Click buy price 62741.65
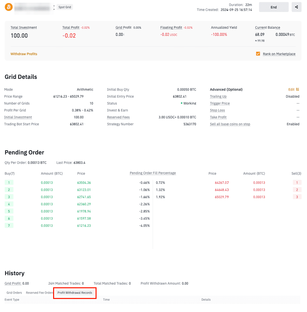Viewport: 307px width, 312px height. (x=84, y=197)
